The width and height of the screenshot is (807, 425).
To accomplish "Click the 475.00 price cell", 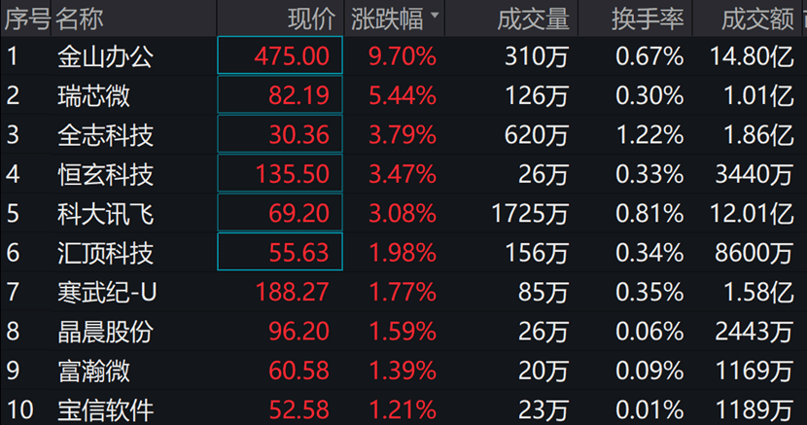I will (x=292, y=56).
